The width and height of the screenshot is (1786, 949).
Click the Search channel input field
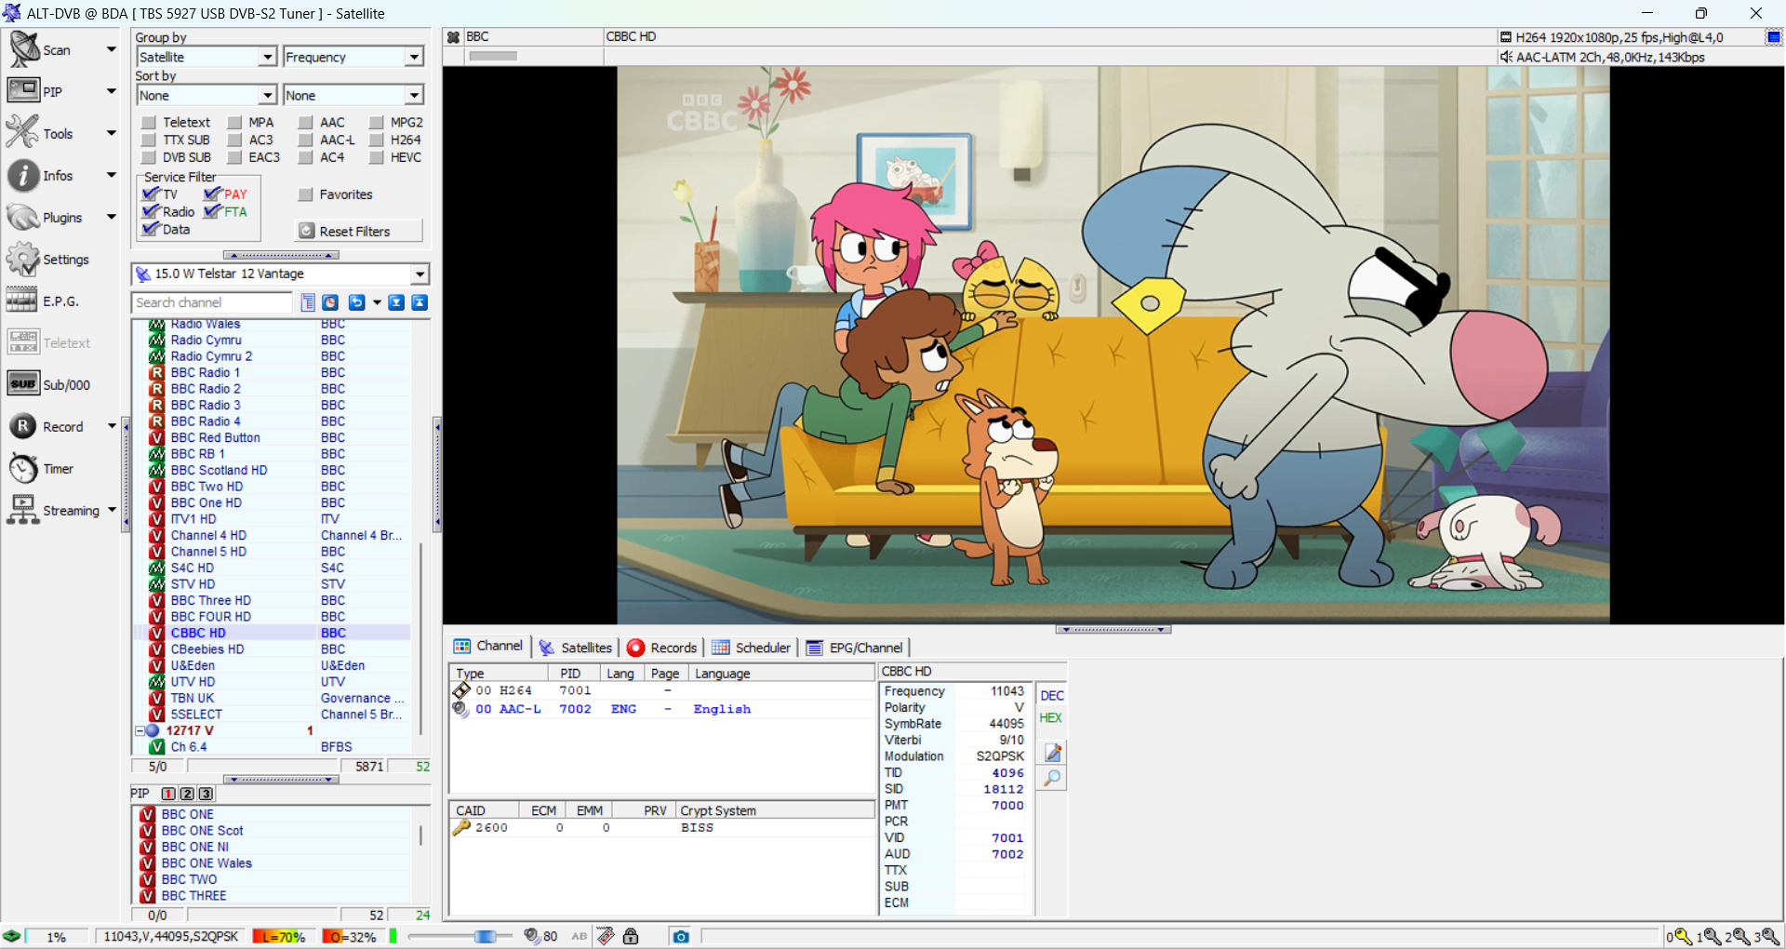pyautogui.click(x=212, y=302)
